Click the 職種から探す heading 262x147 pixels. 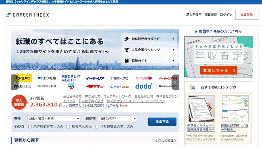(x=27, y=140)
